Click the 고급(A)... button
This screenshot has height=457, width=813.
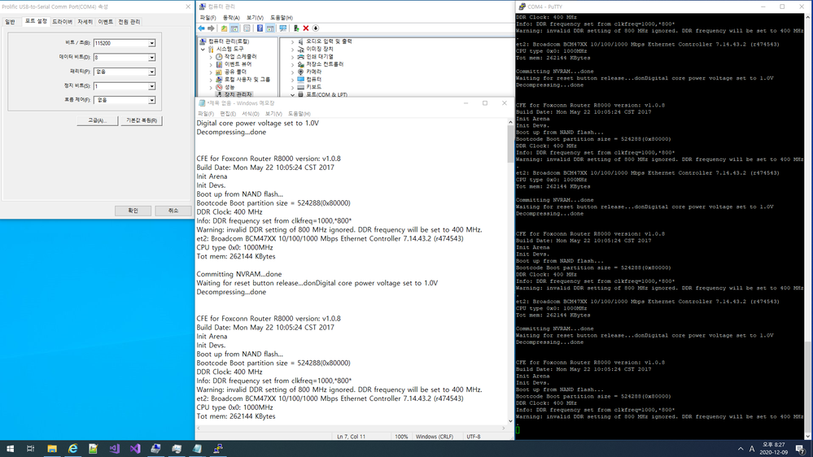point(98,120)
